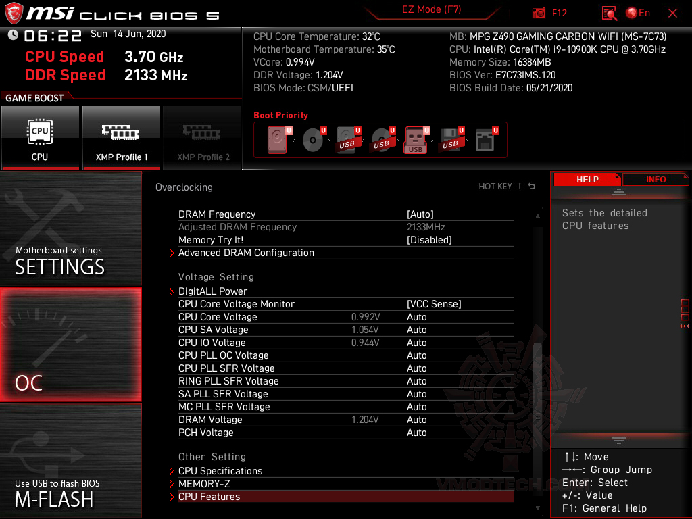This screenshot has height=519, width=692.
Task: Click the HOT KEY label
Action: tap(495, 187)
